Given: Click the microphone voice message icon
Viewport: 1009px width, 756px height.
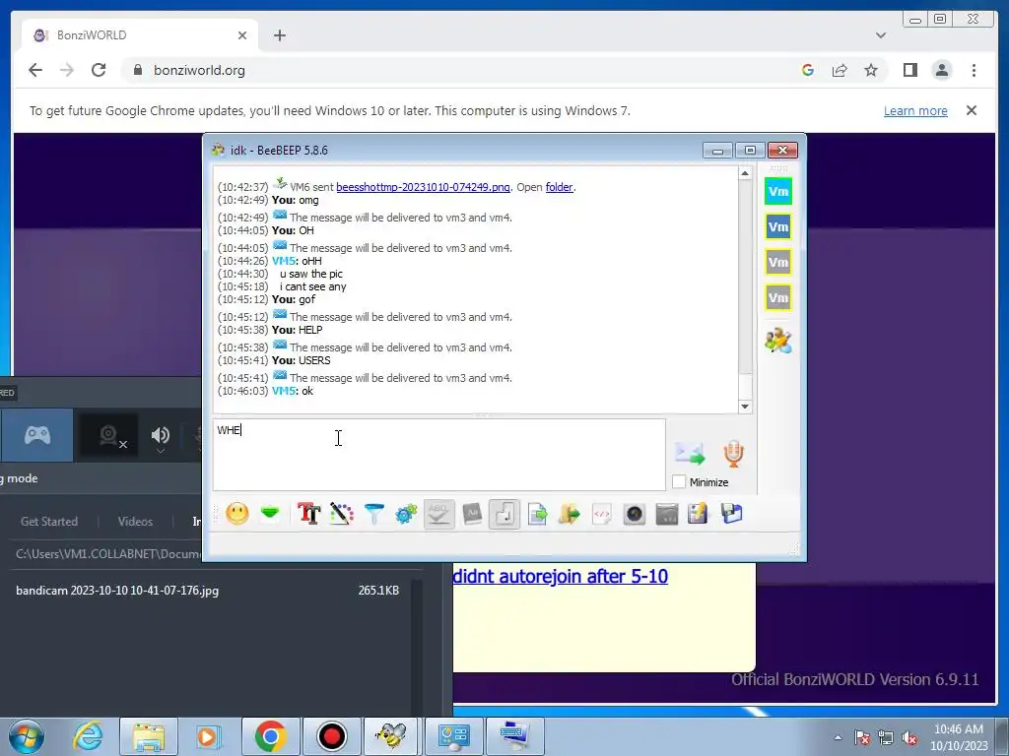Looking at the screenshot, I should click(733, 454).
